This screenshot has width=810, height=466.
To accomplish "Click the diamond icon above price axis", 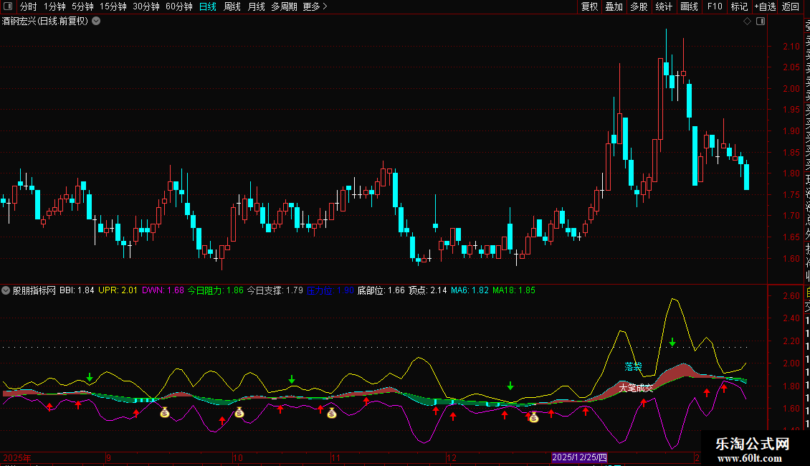I will pos(747,22).
